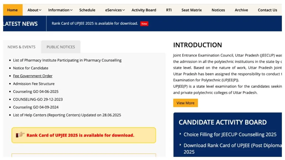Go to the Home menu item
Viewport: 285px width, 160px height.
13,10
